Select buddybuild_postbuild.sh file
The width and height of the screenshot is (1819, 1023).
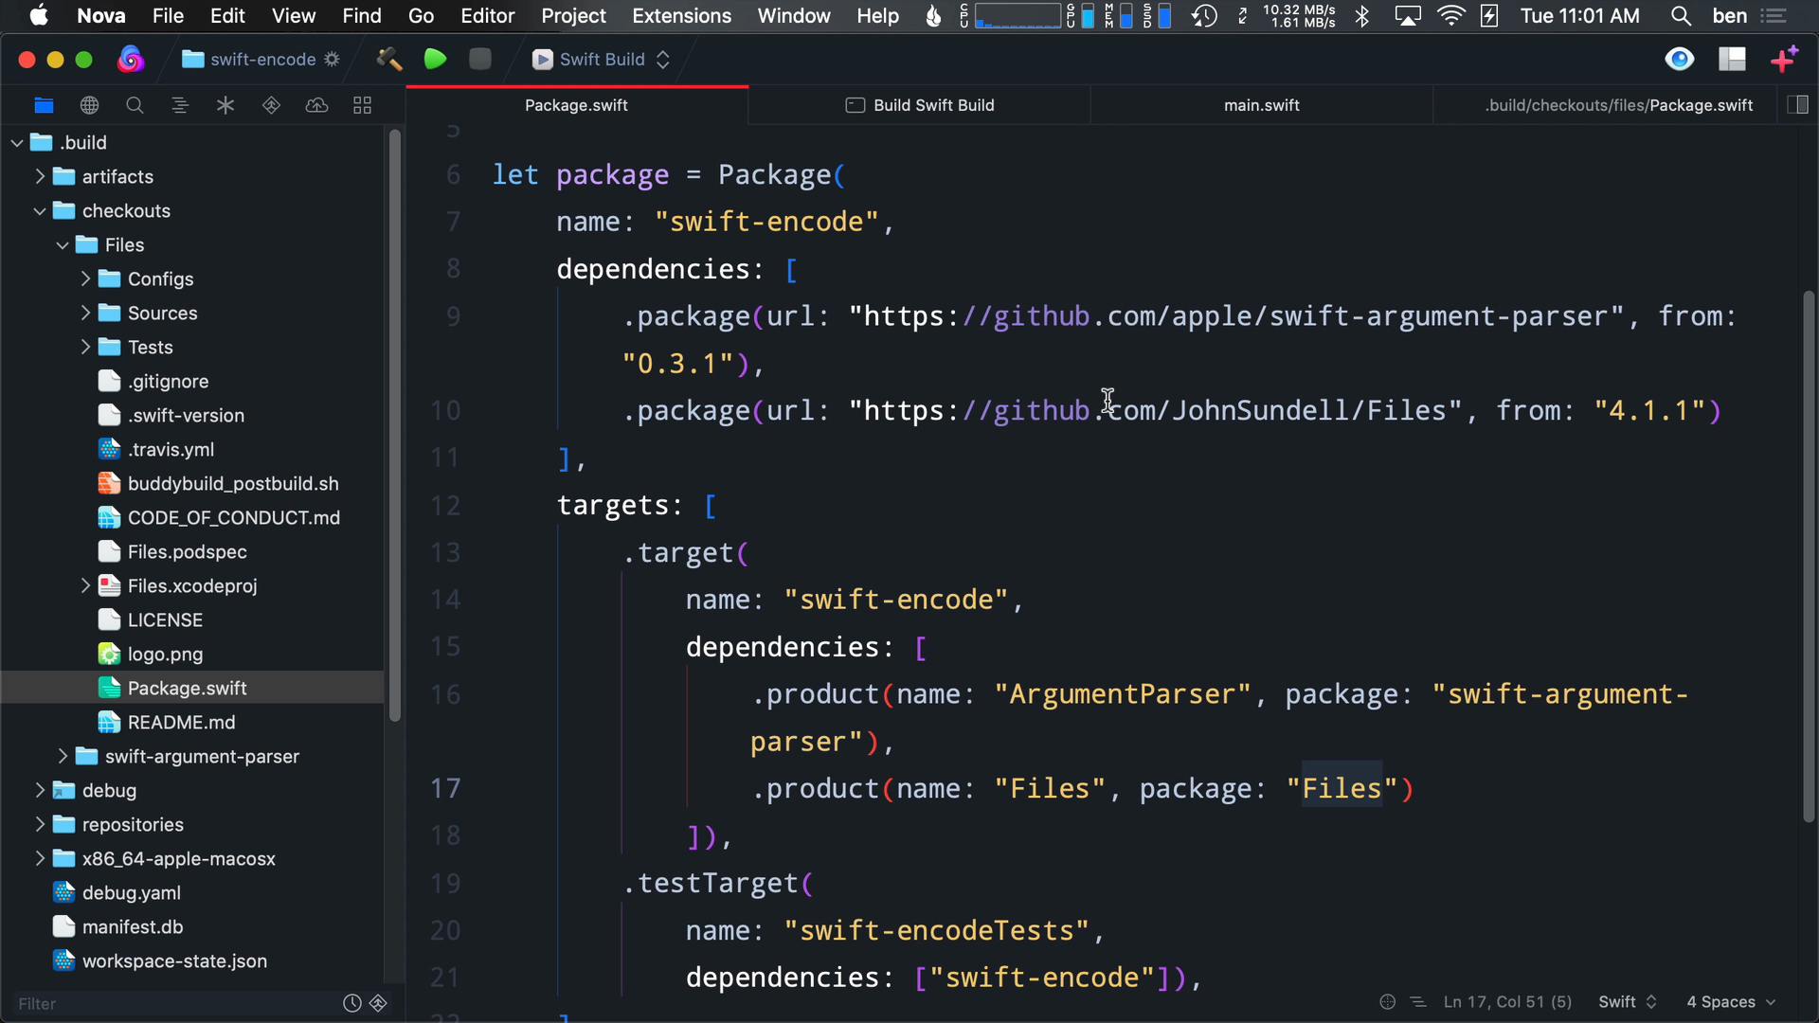coord(191,483)
